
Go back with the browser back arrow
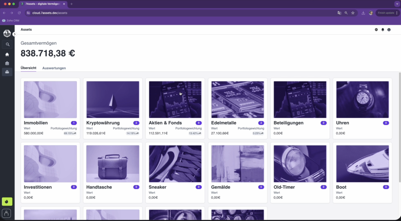pos(4,13)
